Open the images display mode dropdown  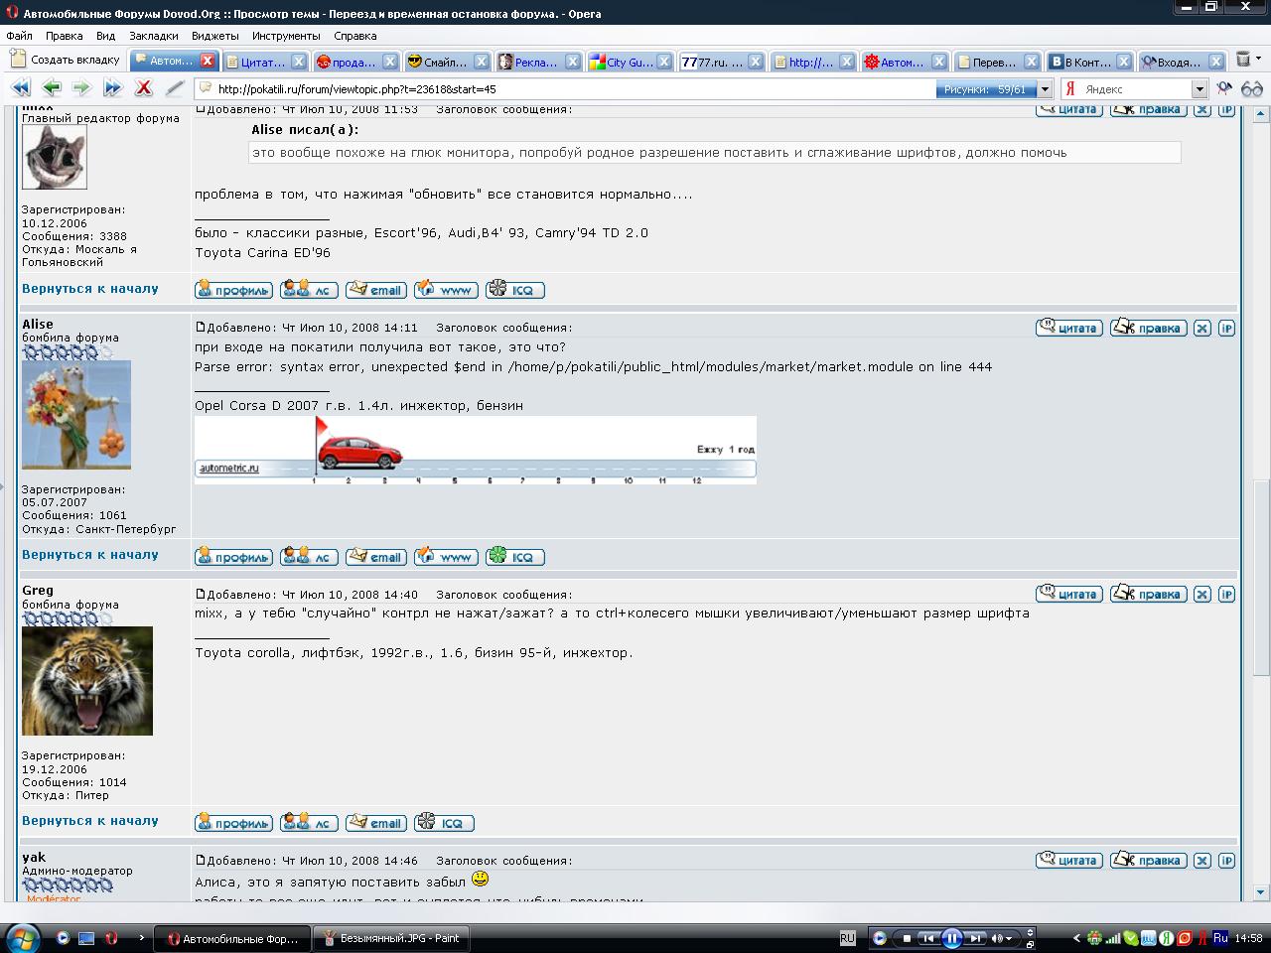[x=1045, y=89]
